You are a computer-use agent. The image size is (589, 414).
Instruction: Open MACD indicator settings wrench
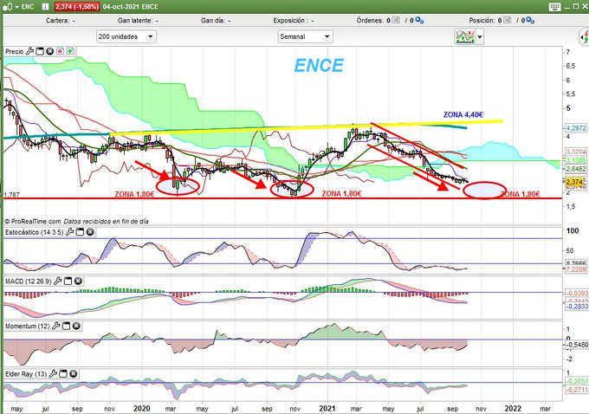[58, 281]
